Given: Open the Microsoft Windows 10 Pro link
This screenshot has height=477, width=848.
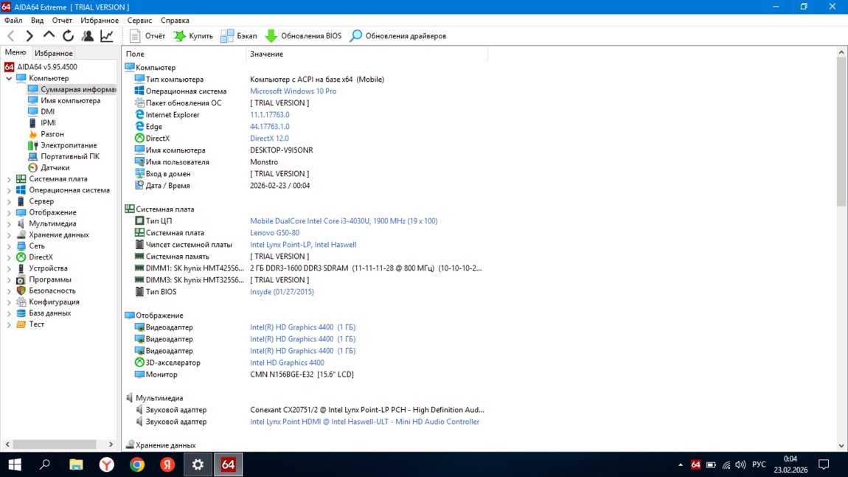Looking at the screenshot, I should click(x=293, y=91).
